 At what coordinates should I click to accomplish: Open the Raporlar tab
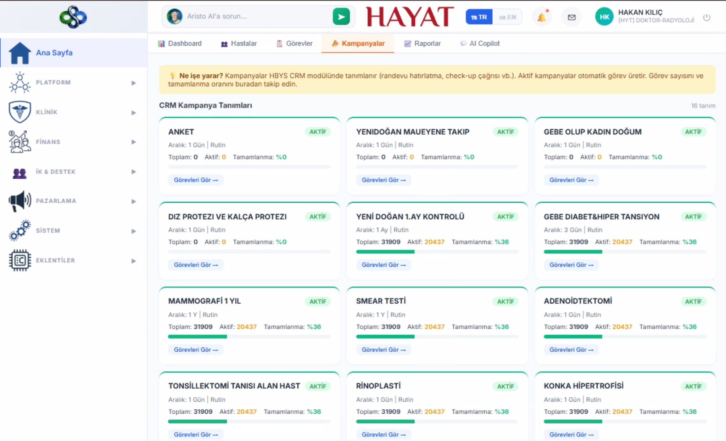pyautogui.click(x=422, y=43)
